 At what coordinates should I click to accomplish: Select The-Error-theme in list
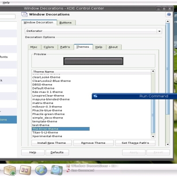pyautogui.click(x=61, y=129)
